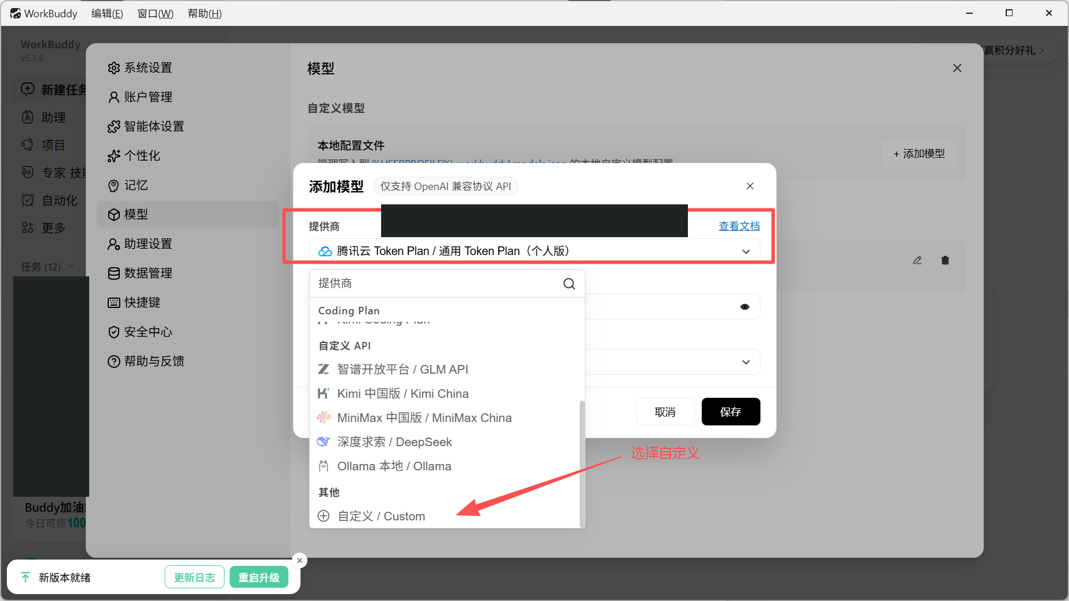Click the WorkBuddy logo in title bar
The image size is (1069, 601).
click(x=16, y=13)
